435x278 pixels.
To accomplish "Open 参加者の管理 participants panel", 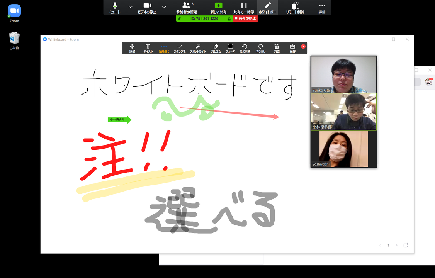I will tap(187, 8).
